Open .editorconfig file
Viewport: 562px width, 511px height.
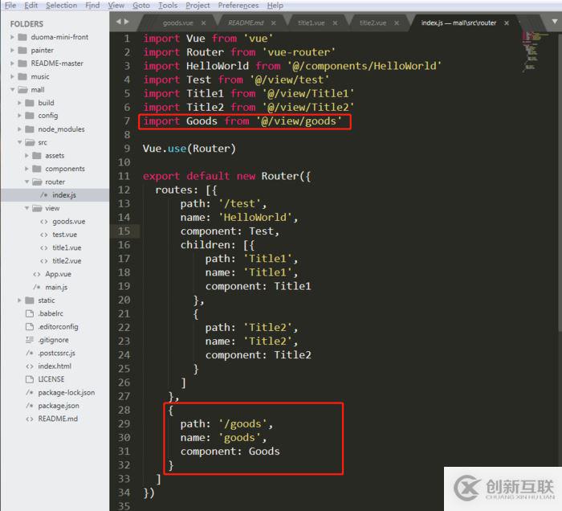[x=58, y=327]
